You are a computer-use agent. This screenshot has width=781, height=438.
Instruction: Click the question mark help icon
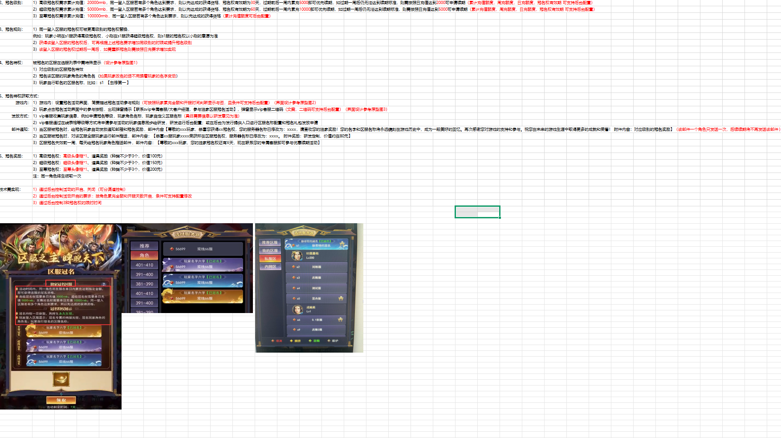point(104,284)
